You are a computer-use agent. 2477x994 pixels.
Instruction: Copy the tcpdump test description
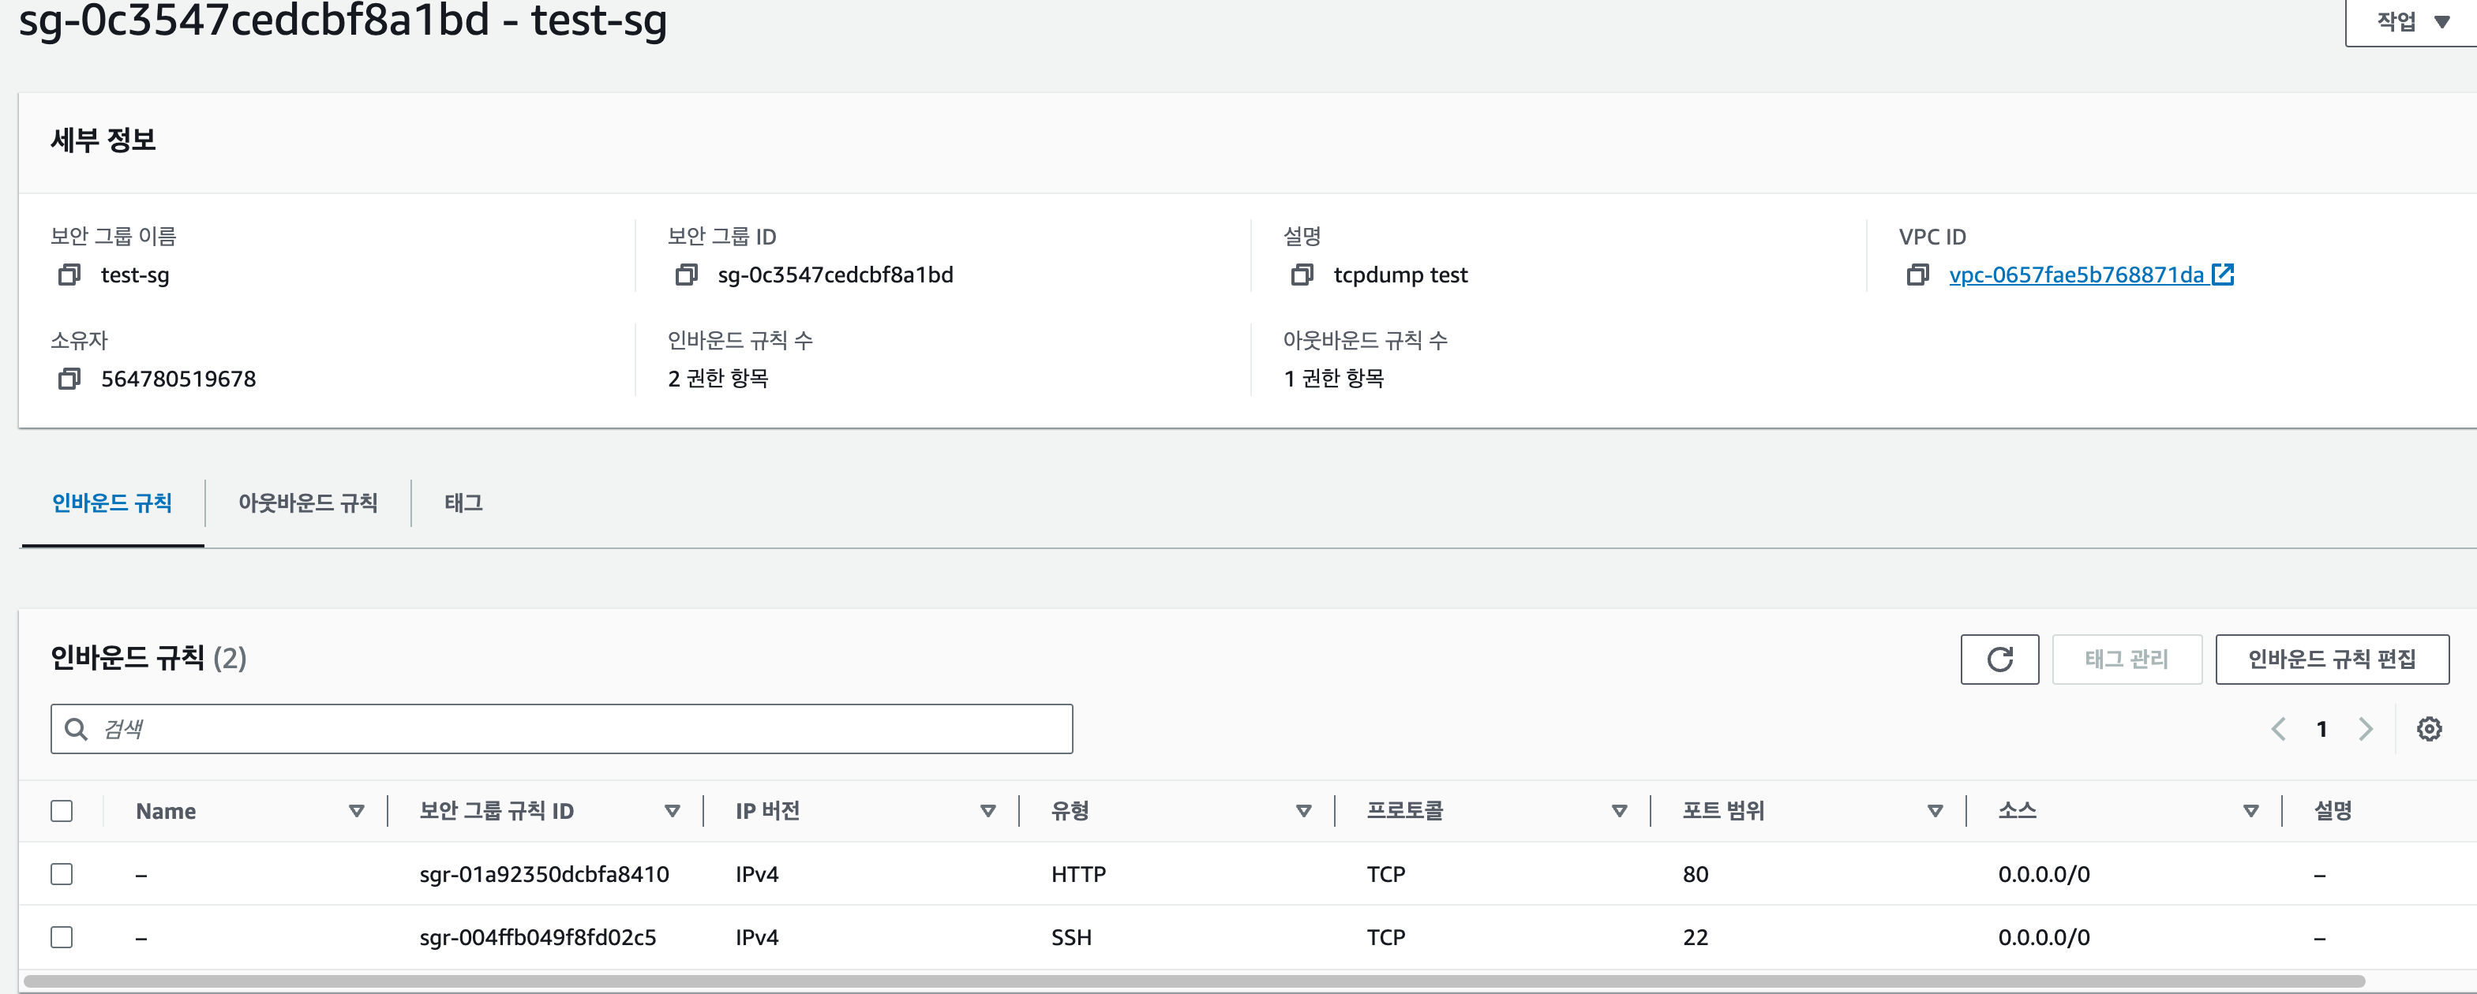click(x=1301, y=275)
